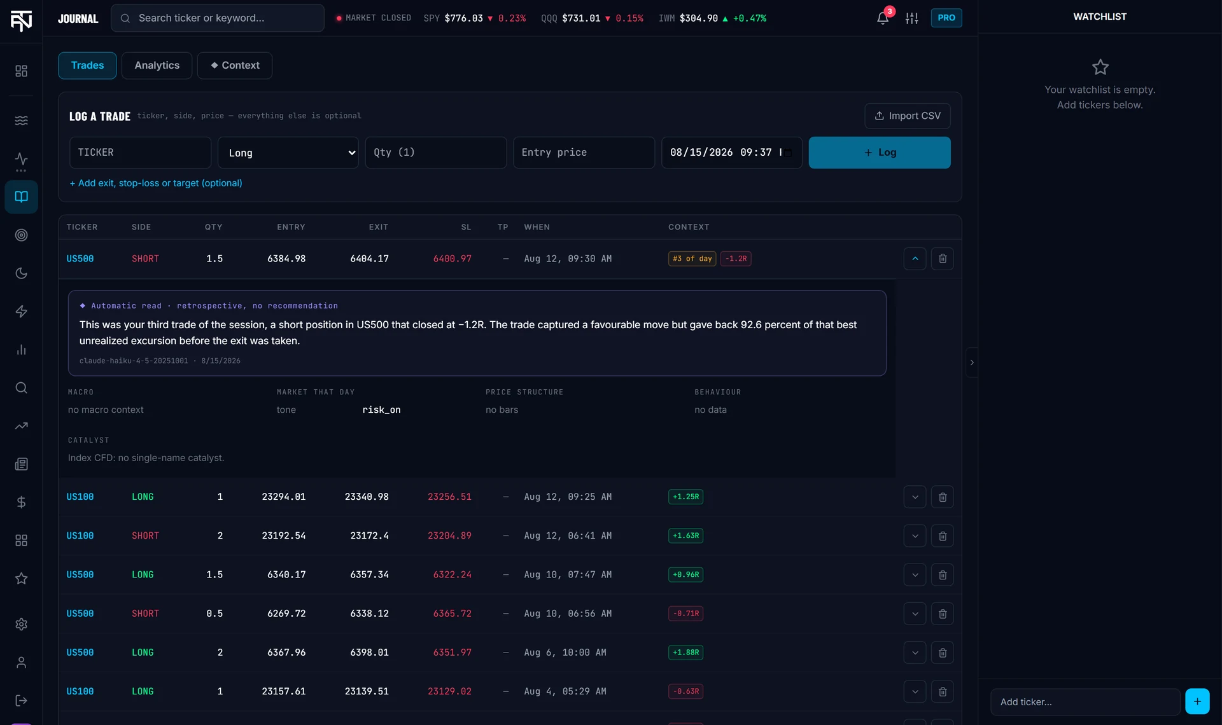Switch to the Analytics tab

tap(157, 66)
